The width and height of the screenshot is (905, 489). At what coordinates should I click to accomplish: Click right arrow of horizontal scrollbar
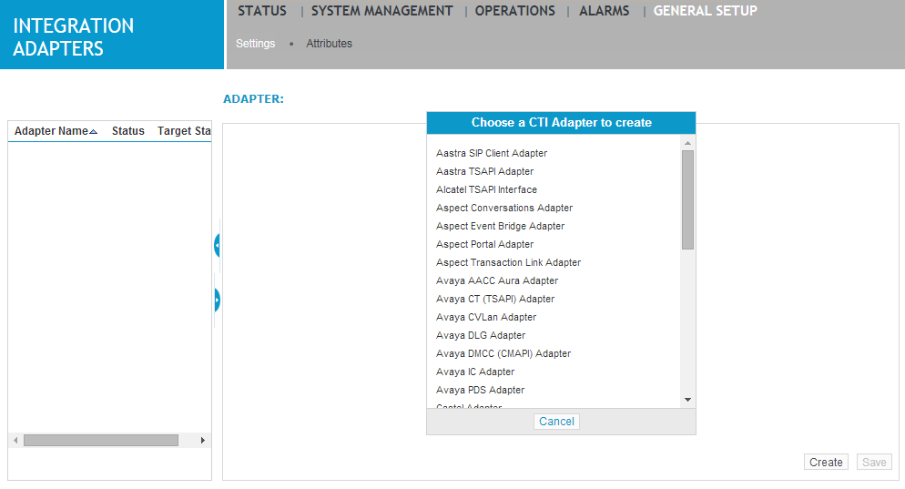(x=203, y=441)
